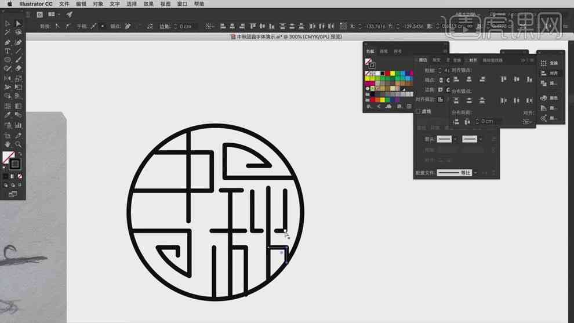Image resolution: width=574 pixels, height=323 pixels.
Task: Click black swatch in Swatches panel top row
Action: click(383, 74)
